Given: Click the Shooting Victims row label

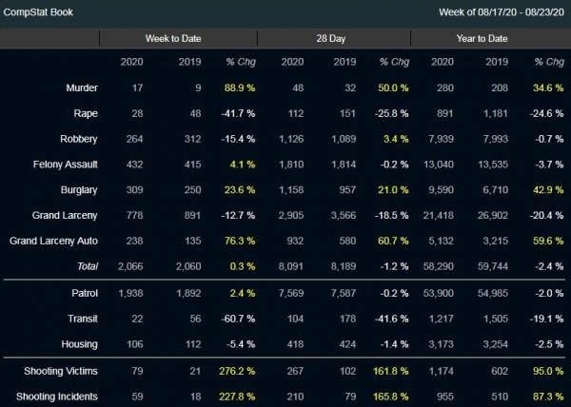Looking at the screenshot, I should (58, 370).
